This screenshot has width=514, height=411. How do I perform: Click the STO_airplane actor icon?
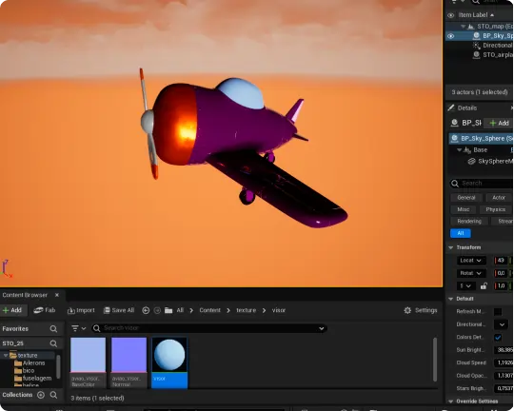coord(476,55)
